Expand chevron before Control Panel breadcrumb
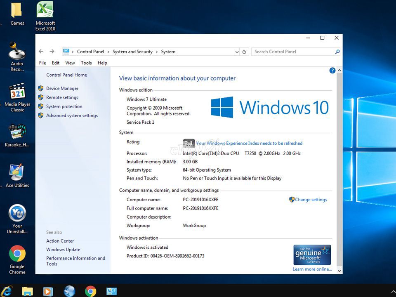This screenshot has height=297, width=396. pyautogui.click(x=73, y=52)
